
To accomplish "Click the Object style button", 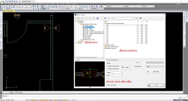I will (x=155, y=72).
